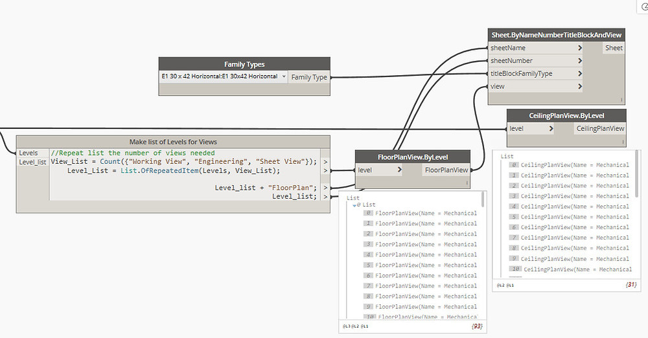The width and height of the screenshot is (648, 338).
Task: Select CeilingPlanView preview item index 8
Action: (x=569, y=248)
